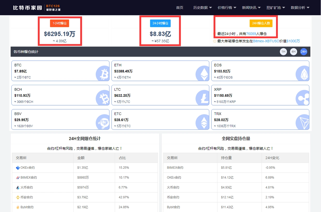The width and height of the screenshot is (321, 212).
Task: Click the Bitcoin icon in BTC card
Action: (102, 73)
